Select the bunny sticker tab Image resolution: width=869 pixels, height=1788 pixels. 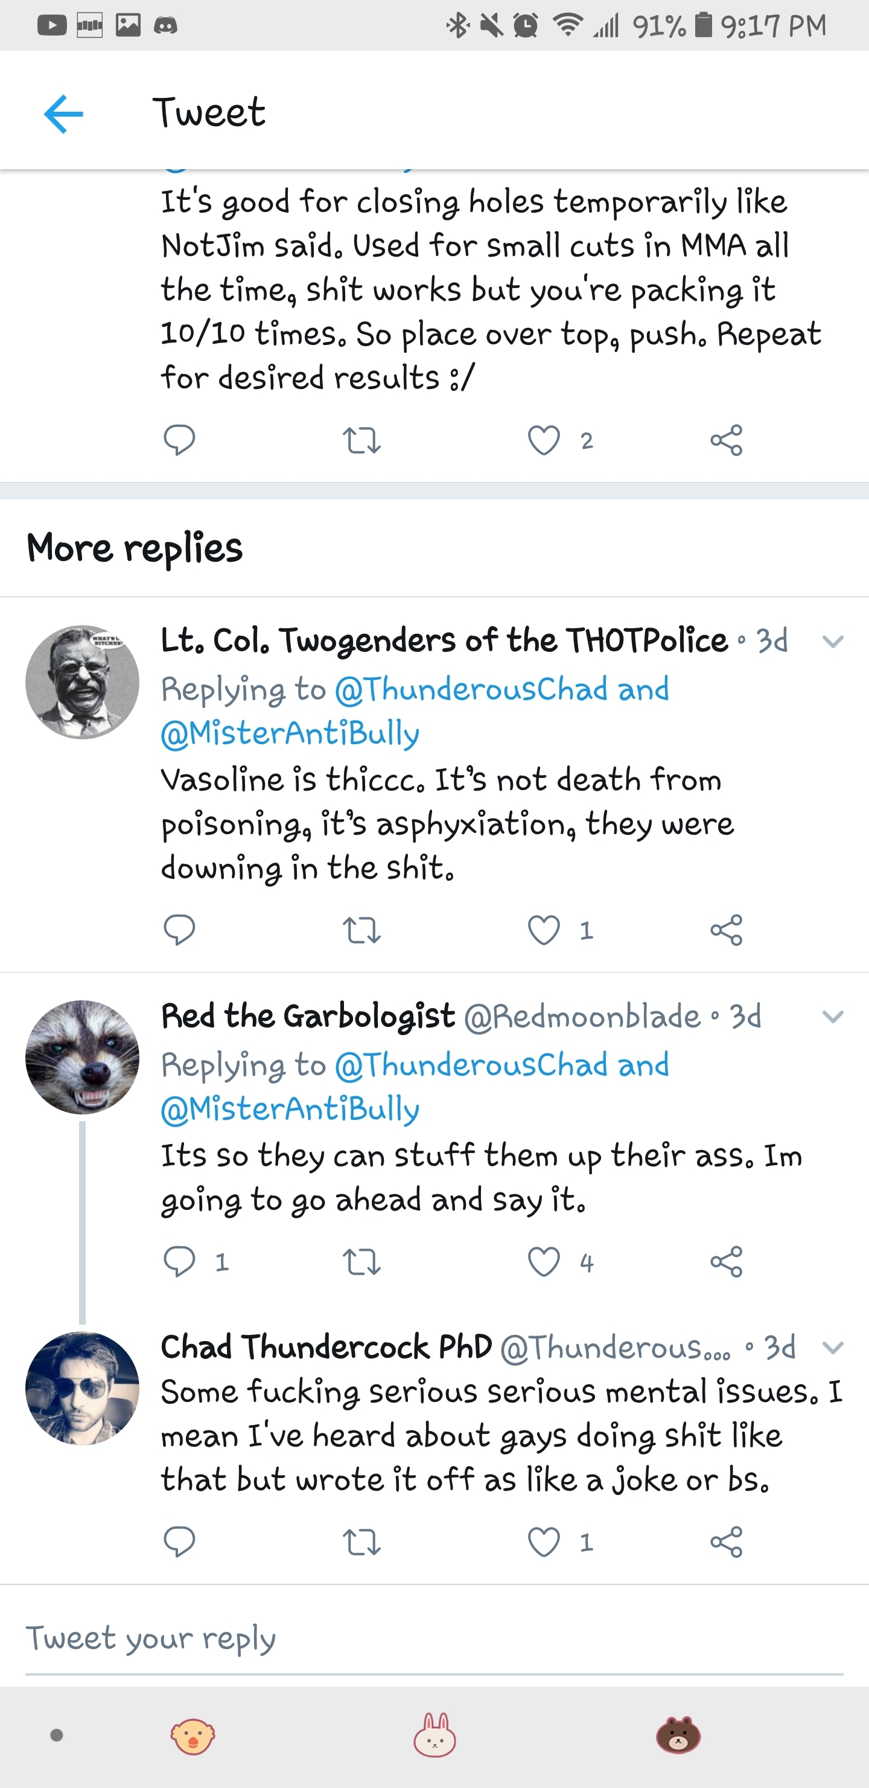click(x=435, y=1735)
